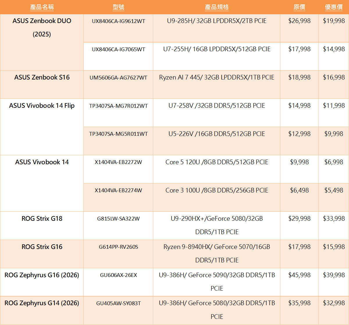Select model UM5606GA-AG7627WT
Viewport: 349px width, 325px height.
coord(118,78)
